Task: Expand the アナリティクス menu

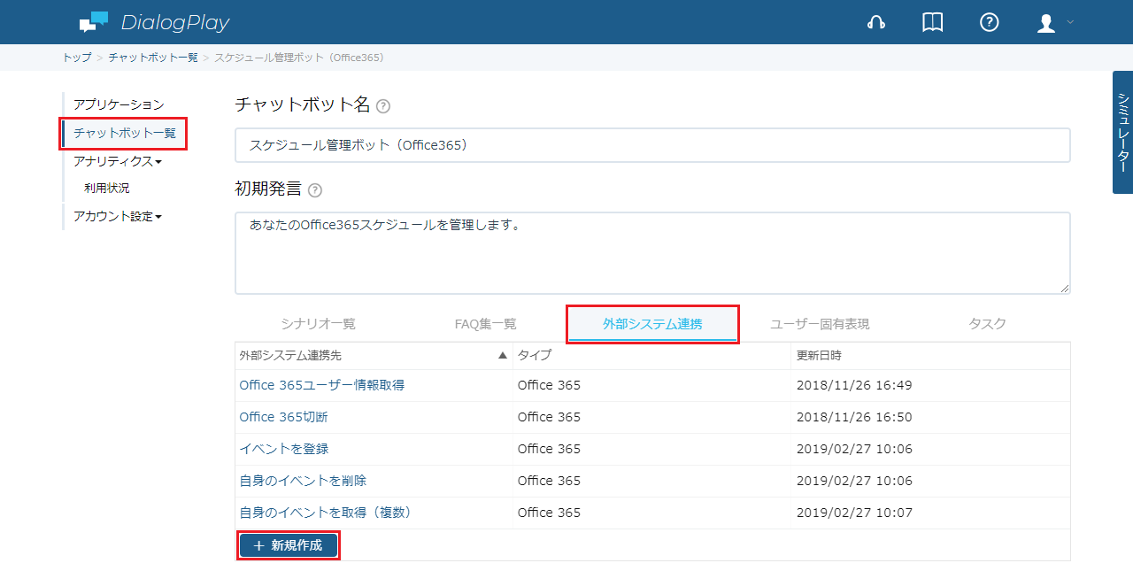Action: point(118,161)
